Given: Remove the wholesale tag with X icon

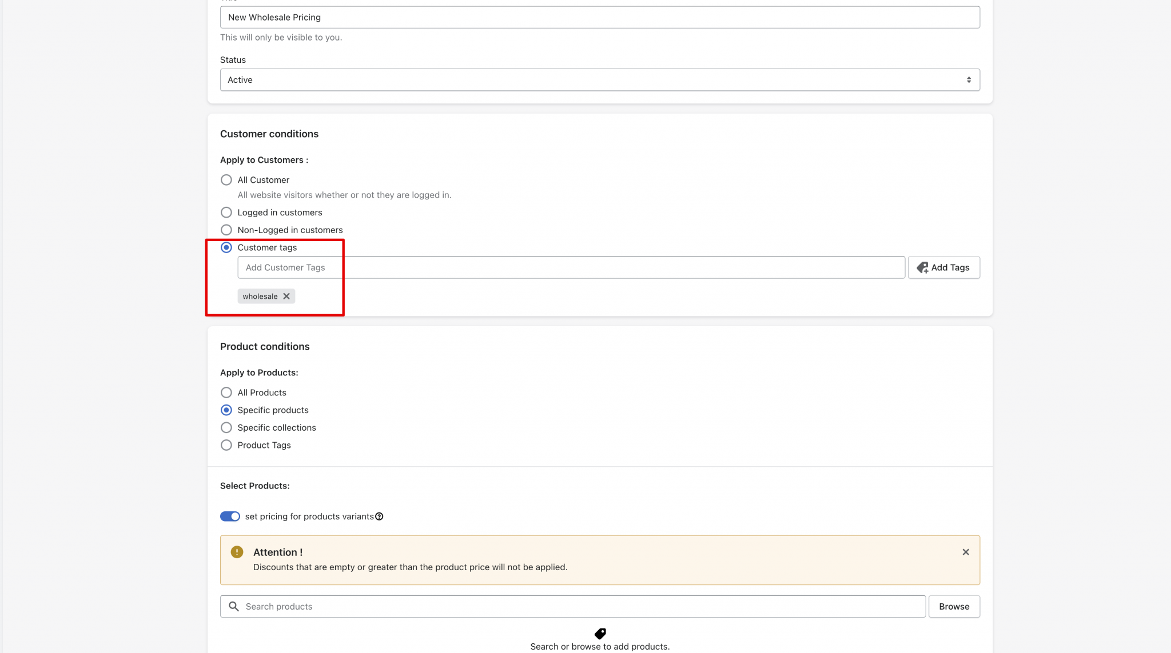Looking at the screenshot, I should click(286, 296).
